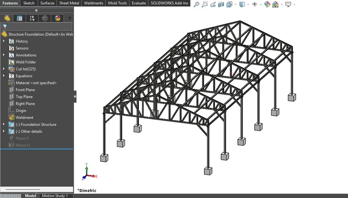Click the Weldment feature icon
The width and height of the screenshot is (348, 198).
click(11, 117)
